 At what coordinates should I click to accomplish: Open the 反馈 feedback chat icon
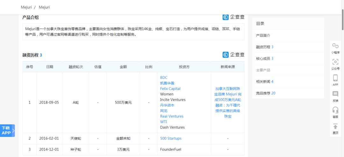tap(335, 94)
